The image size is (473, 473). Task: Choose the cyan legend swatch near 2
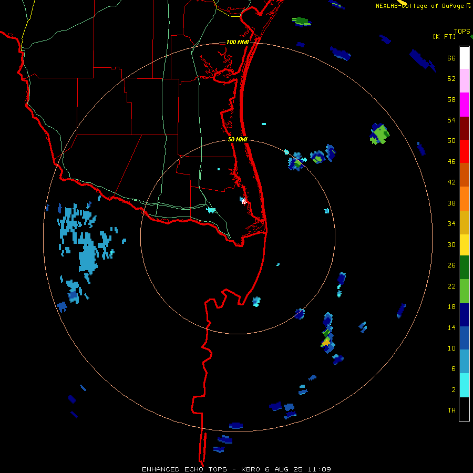pos(464,385)
